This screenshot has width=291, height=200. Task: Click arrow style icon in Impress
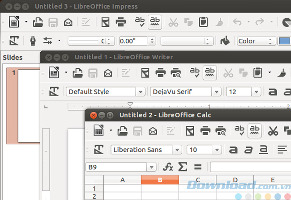point(48,41)
